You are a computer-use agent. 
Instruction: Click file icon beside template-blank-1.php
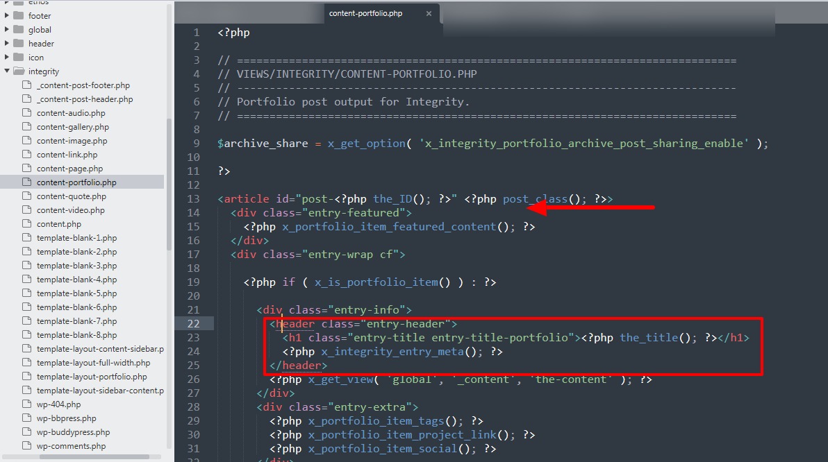click(x=27, y=237)
